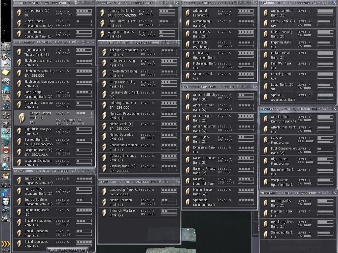Toggle circle pin in Industry window header

coord(168,42)
